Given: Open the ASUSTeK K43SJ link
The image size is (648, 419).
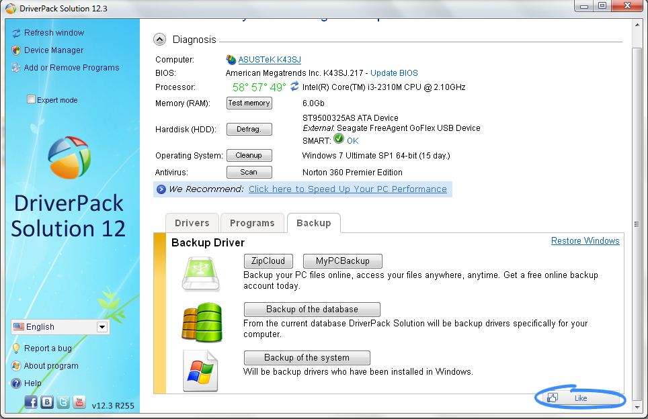Looking at the screenshot, I should coord(270,60).
